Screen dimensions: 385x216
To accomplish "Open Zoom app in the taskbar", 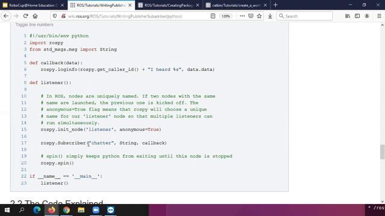I will [x=96, y=210].
